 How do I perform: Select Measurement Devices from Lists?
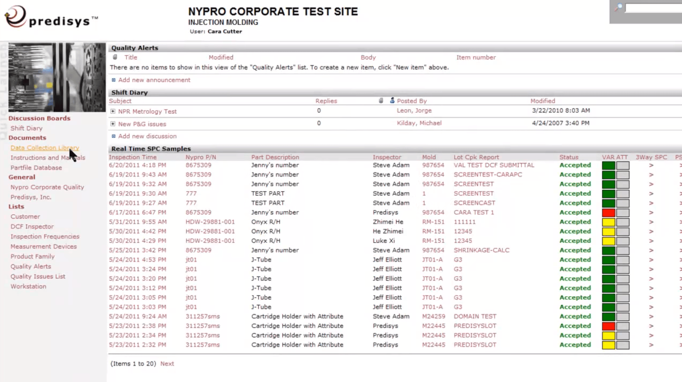[44, 246]
